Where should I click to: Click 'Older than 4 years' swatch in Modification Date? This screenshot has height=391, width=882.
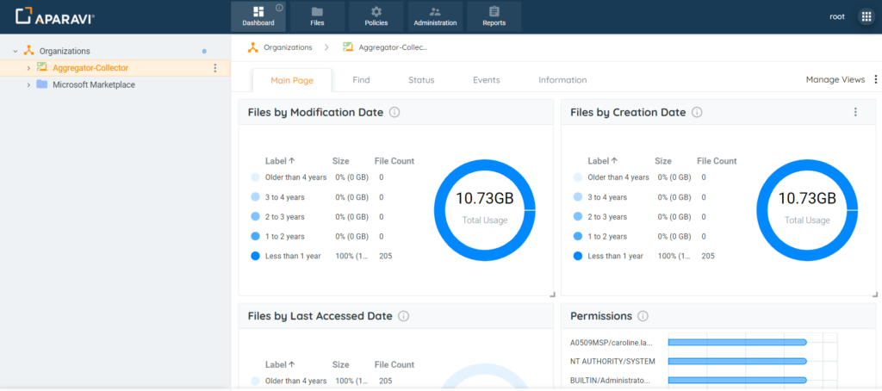pos(255,177)
